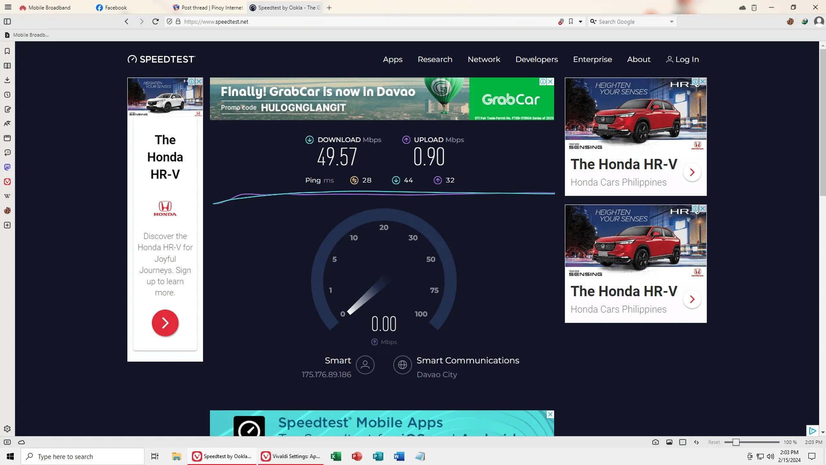Open the Translate panel
This screenshot has width=826, height=465.
tap(7, 124)
